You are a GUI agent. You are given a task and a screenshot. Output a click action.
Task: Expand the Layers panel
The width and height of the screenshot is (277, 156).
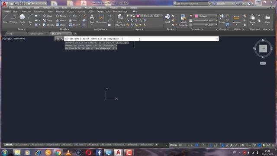pos(138,29)
